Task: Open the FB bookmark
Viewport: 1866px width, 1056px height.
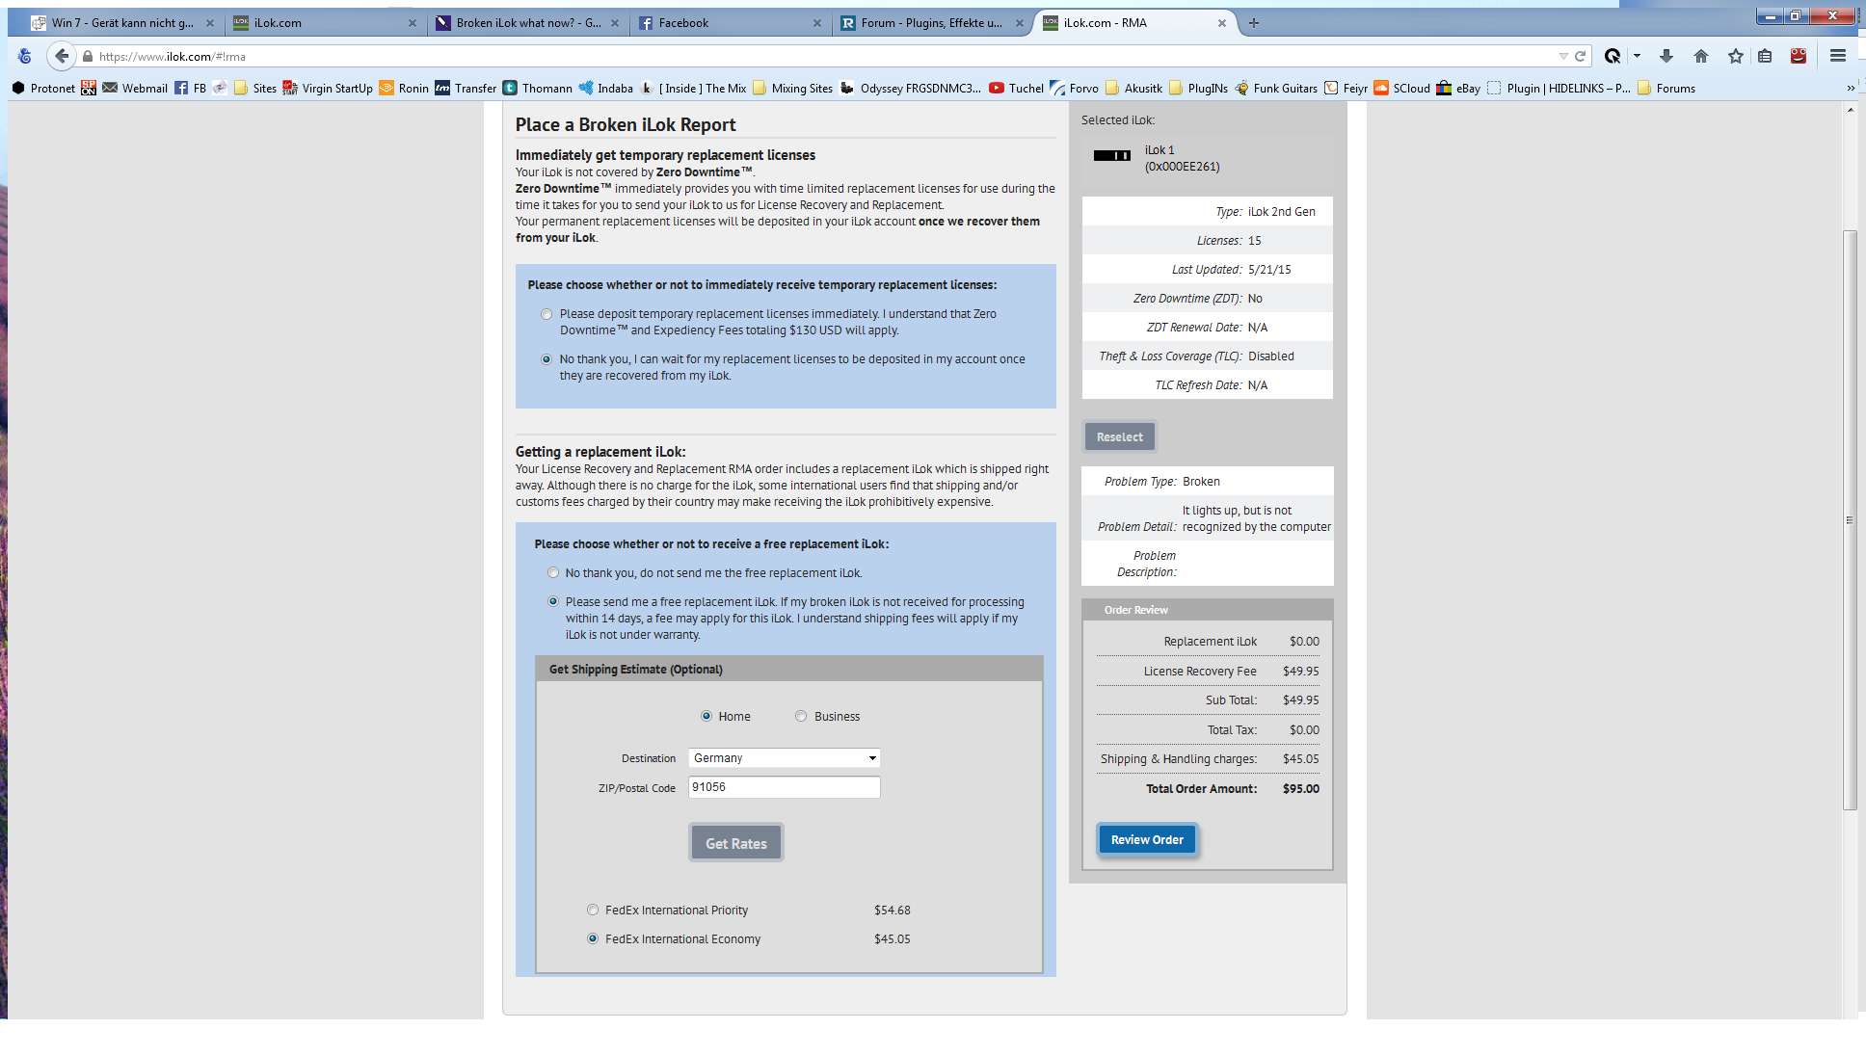Action: 191,88
